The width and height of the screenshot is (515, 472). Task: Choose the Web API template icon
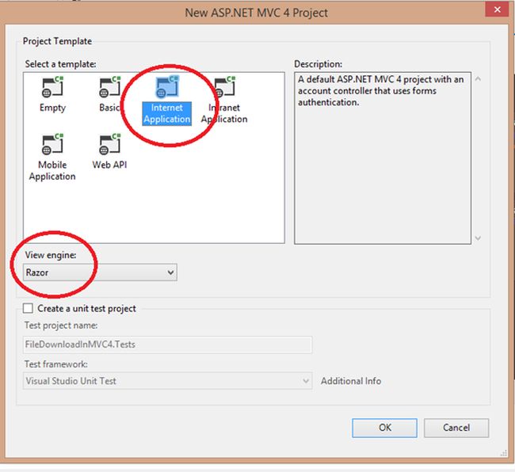pyautogui.click(x=110, y=144)
